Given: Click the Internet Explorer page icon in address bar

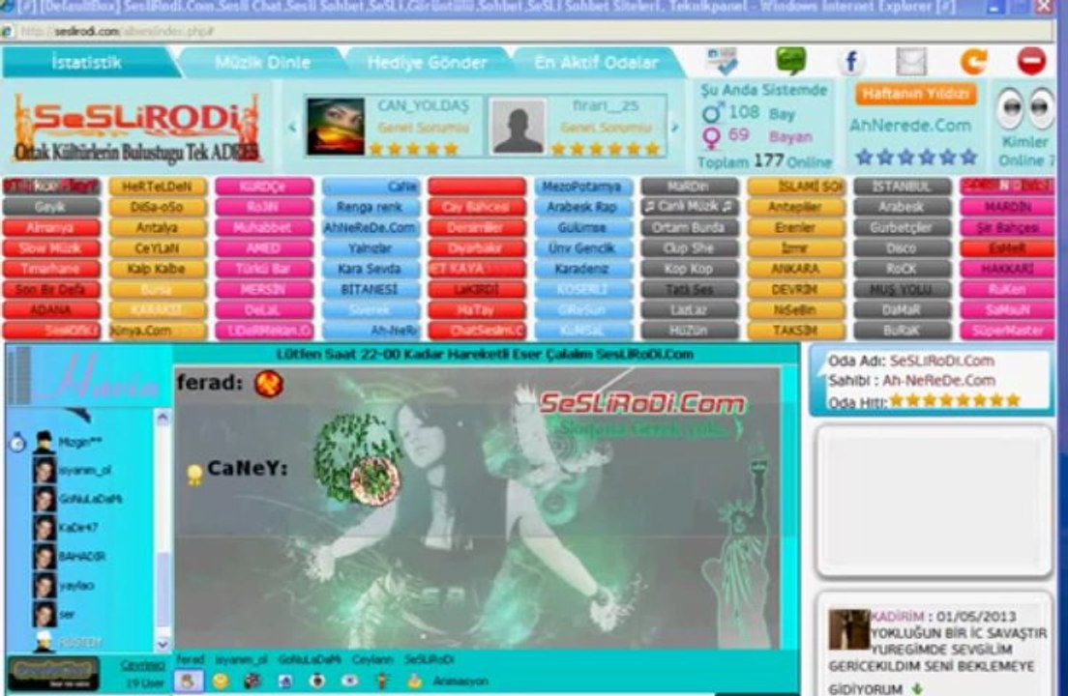Looking at the screenshot, I should [7, 31].
